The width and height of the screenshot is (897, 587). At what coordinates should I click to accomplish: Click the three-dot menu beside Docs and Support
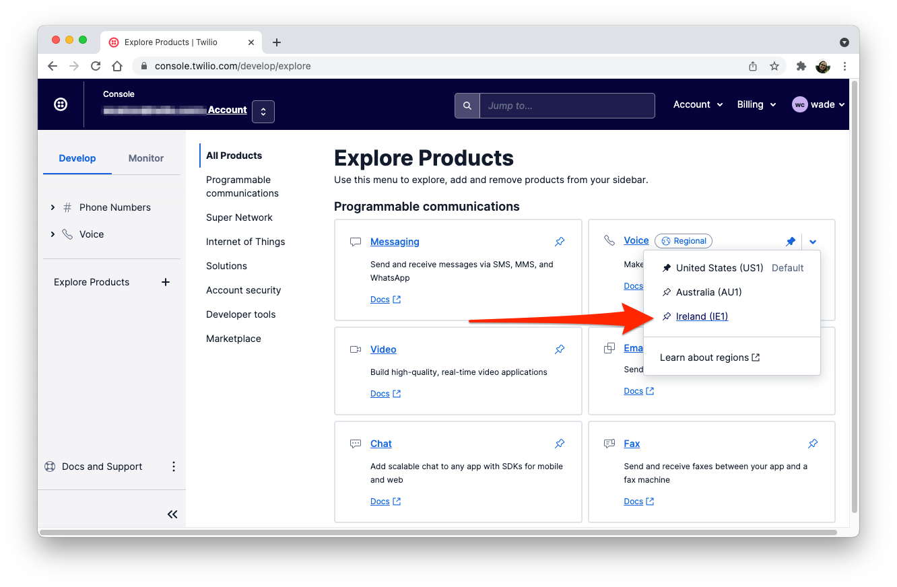(174, 466)
